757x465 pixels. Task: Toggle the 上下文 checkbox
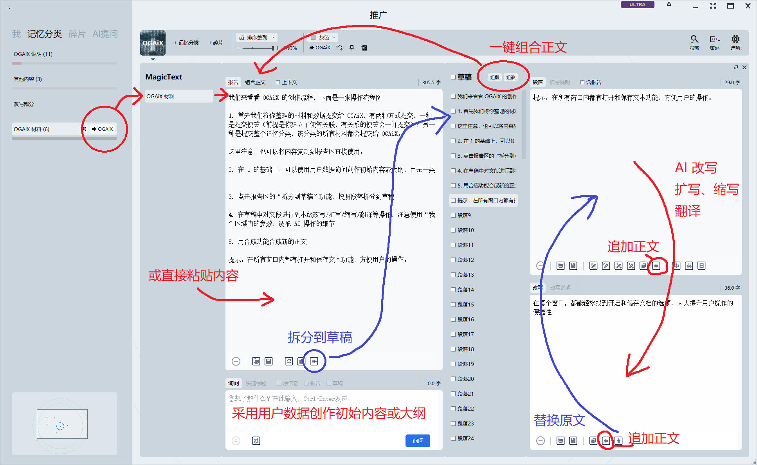278,82
